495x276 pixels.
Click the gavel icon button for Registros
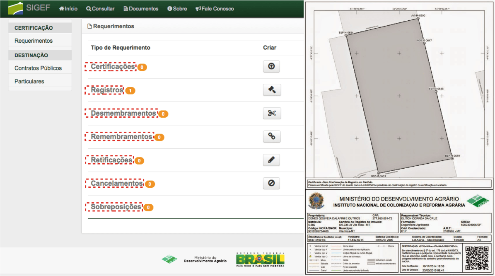[271, 90]
